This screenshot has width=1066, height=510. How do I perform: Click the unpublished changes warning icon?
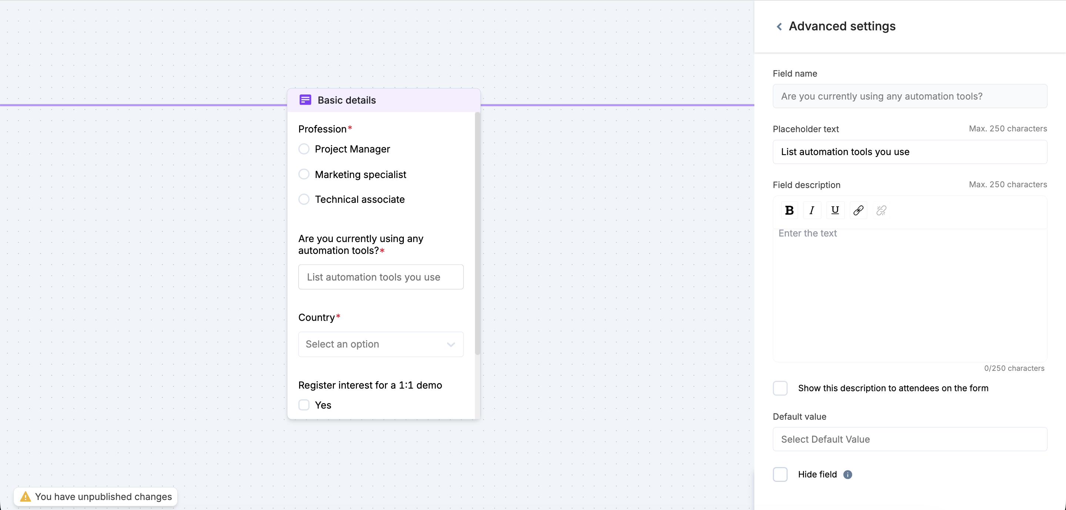[x=25, y=496]
